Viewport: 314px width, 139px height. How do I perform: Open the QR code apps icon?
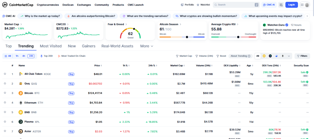tap(281, 5)
